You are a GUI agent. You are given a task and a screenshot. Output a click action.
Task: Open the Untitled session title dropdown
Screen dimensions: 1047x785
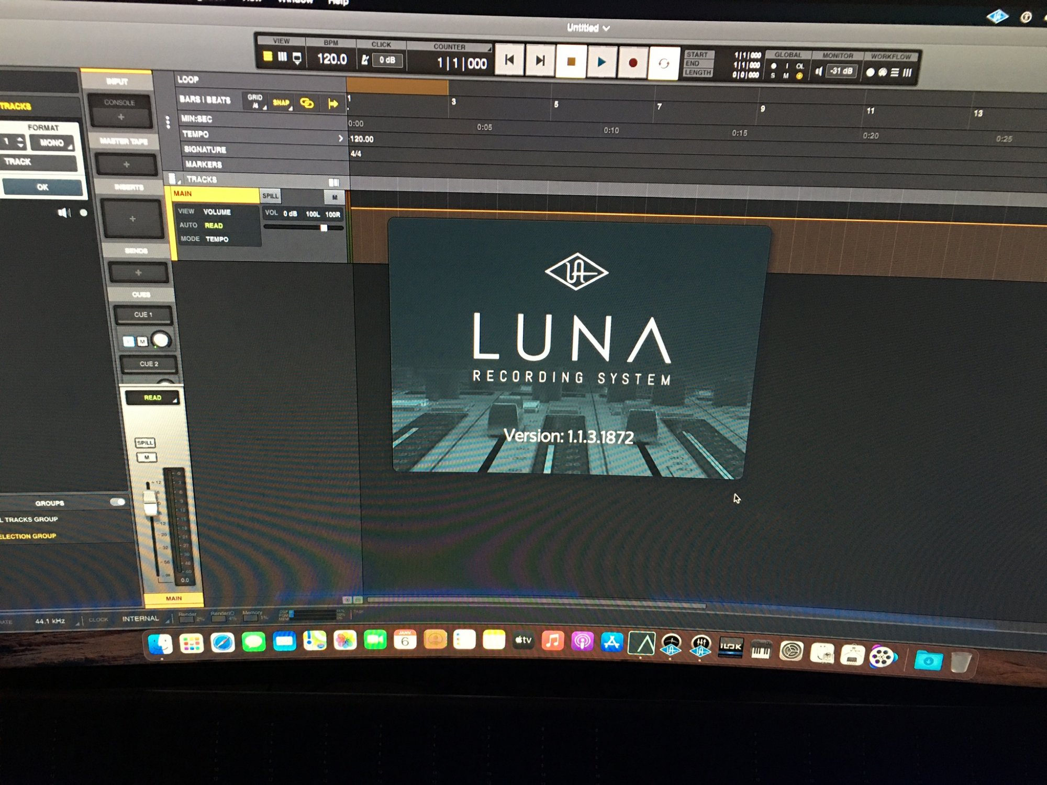(x=588, y=28)
